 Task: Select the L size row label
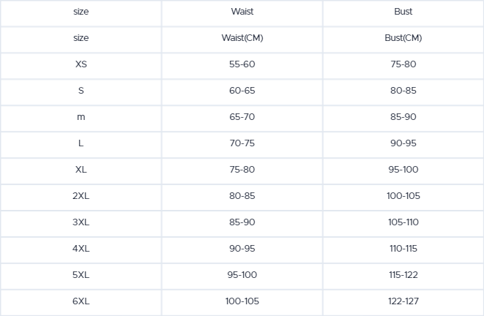[81, 143]
